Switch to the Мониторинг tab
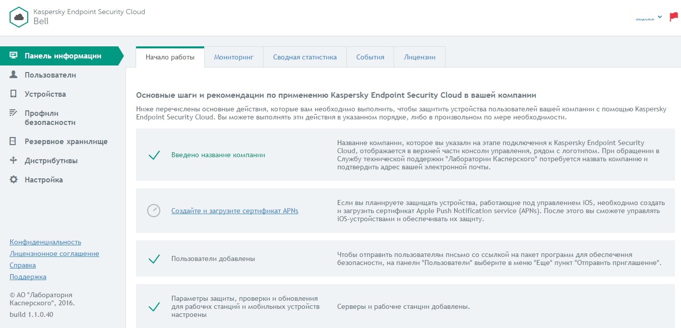This screenshot has height=328, width=681. [233, 57]
